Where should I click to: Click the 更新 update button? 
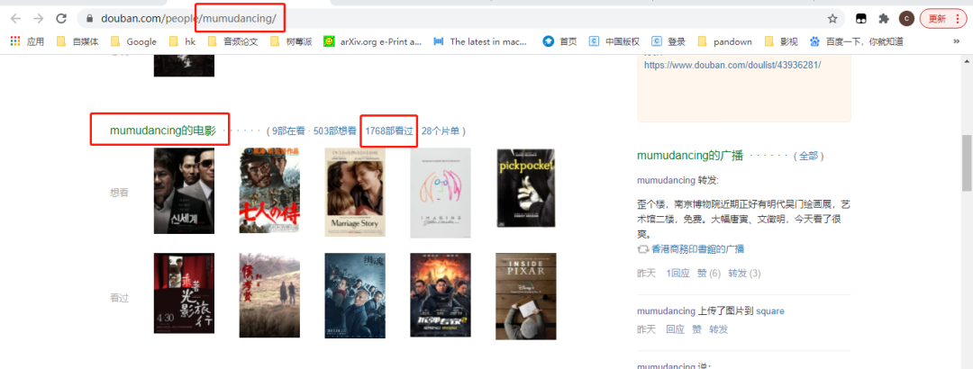click(942, 19)
